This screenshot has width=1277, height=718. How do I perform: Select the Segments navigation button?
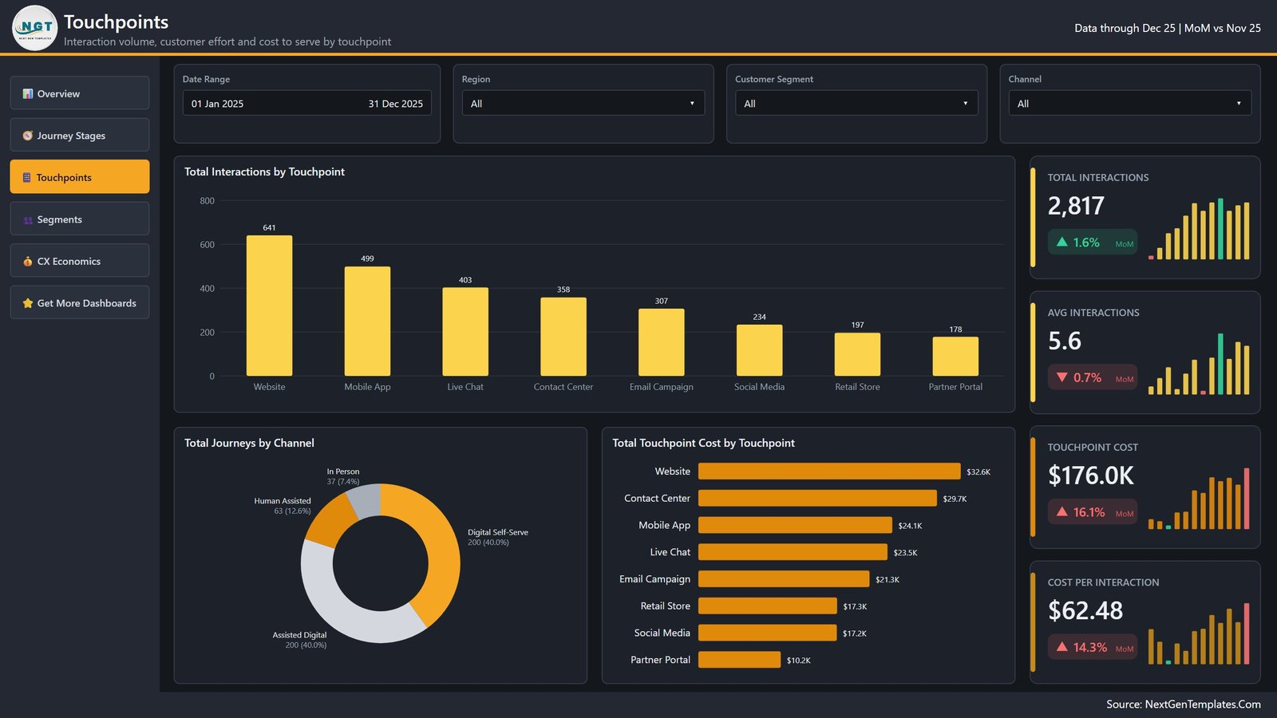click(80, 219)
